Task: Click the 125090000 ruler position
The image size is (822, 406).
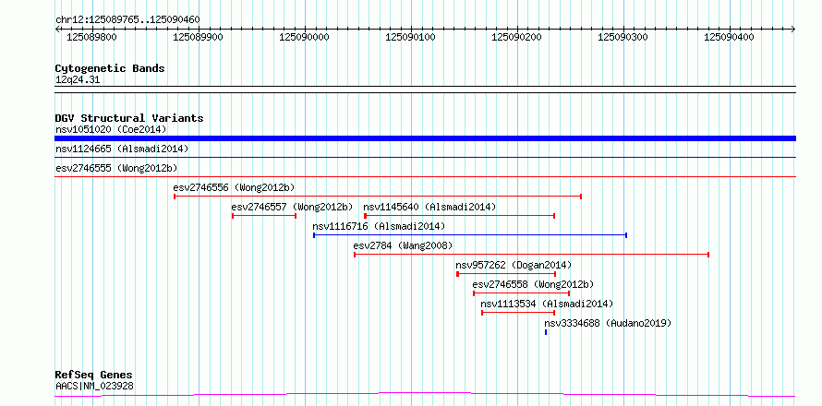Action: (305, 37)
